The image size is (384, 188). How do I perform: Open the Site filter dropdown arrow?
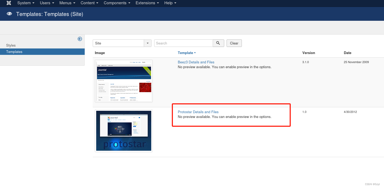pos(148,43)
